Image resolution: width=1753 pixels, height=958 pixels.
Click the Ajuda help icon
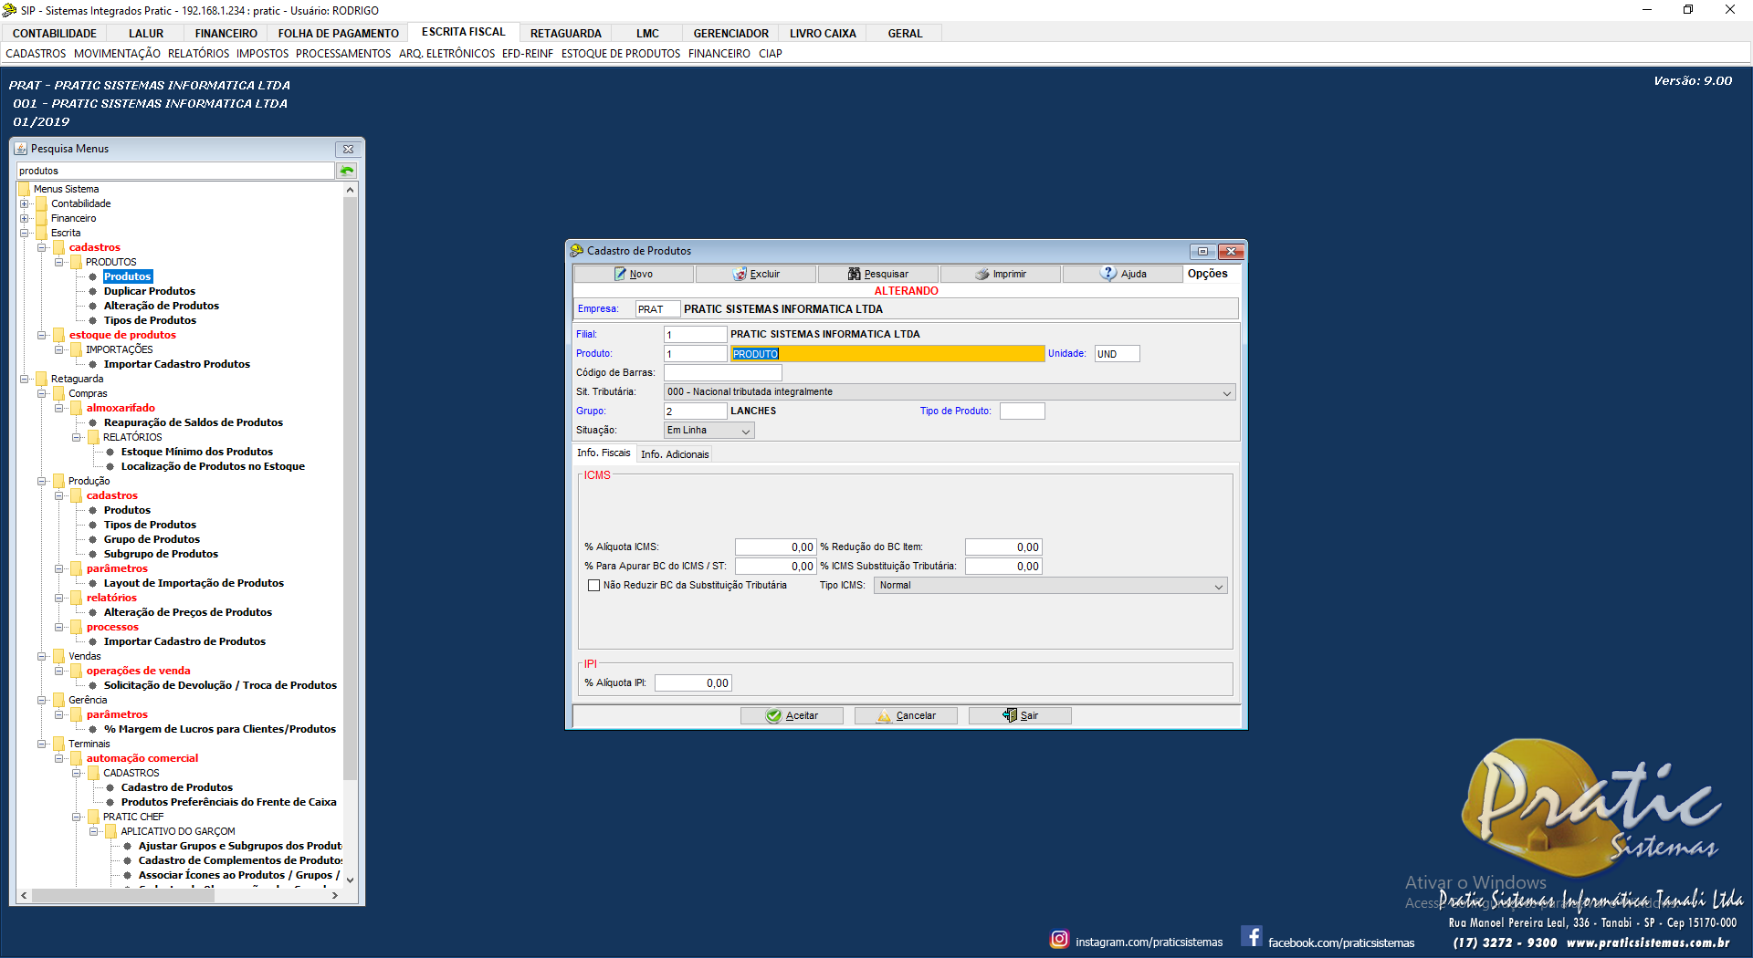1108,274
